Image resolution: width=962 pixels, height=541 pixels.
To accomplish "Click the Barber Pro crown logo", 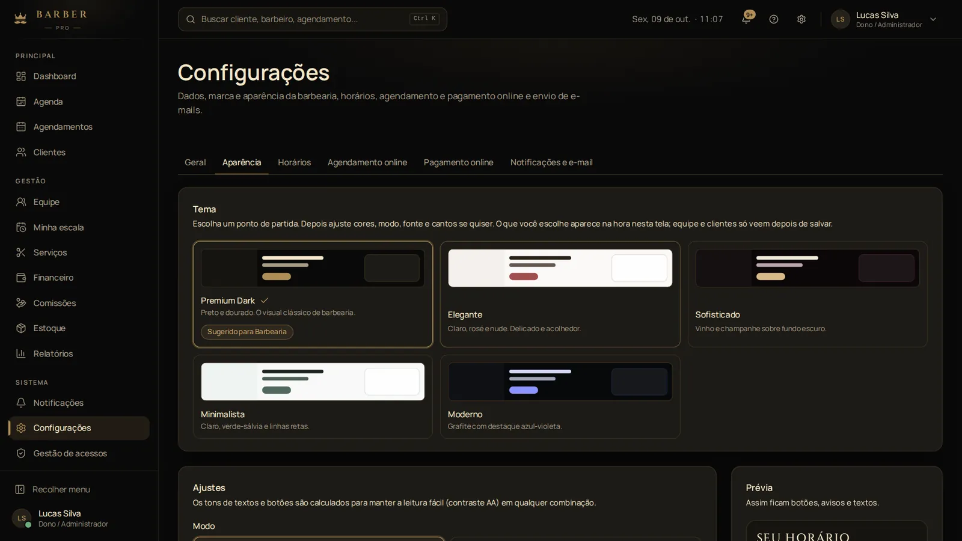I will (20, 18).
